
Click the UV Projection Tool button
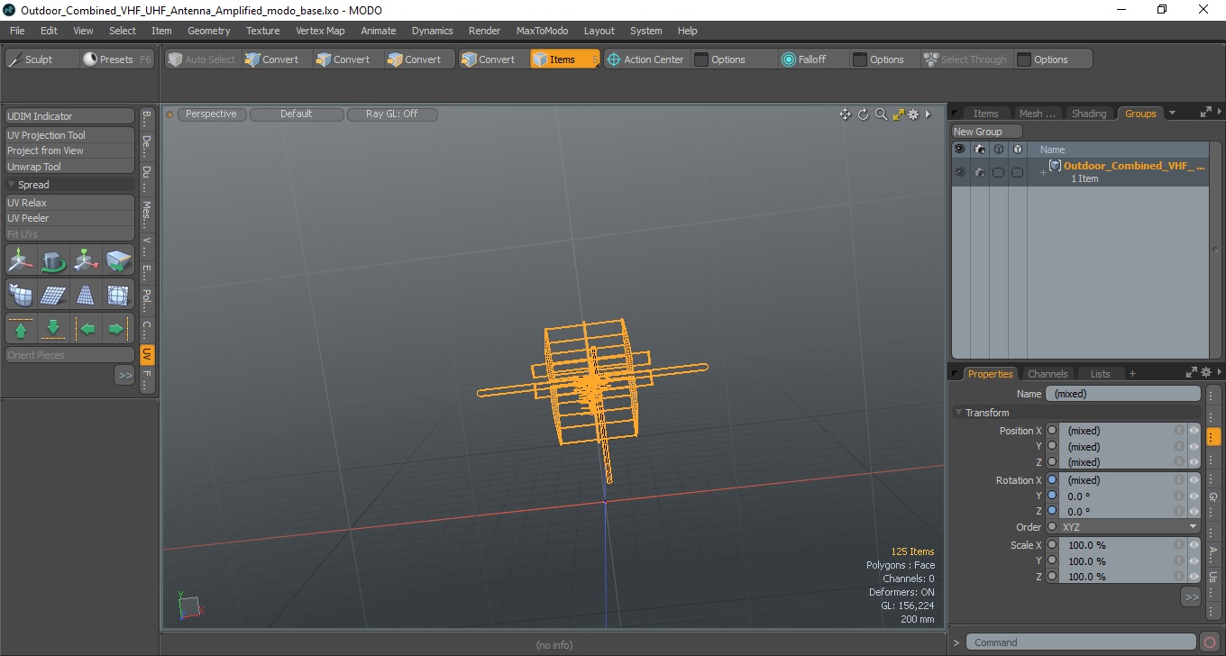point(70,135)
